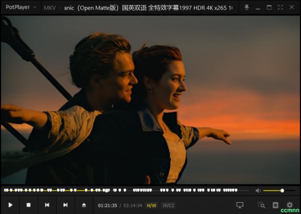The image size is (301, 214).
Task: Open a file with the eject icon
Action: click(x=84, y=205)
